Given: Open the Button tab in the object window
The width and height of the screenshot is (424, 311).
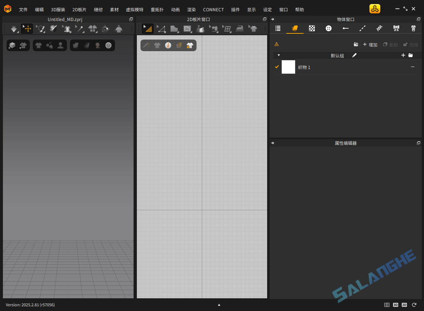Looking at the screenshot, I should (x=329, y=28).
